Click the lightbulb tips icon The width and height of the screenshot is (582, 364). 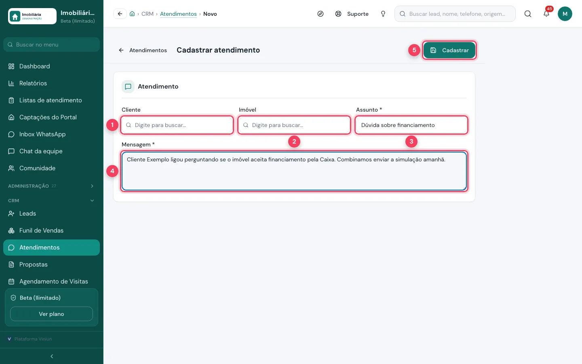[x=383, y=14]
